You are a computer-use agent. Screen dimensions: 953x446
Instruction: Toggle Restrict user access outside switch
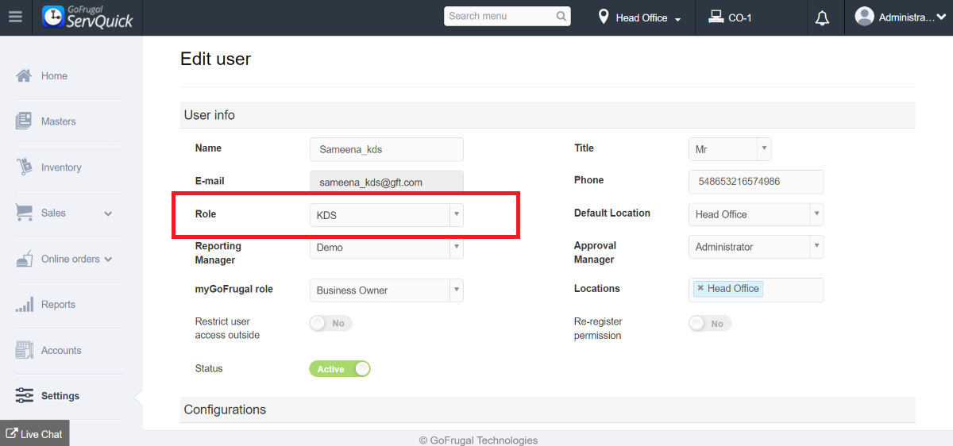[x=330, y=323]
